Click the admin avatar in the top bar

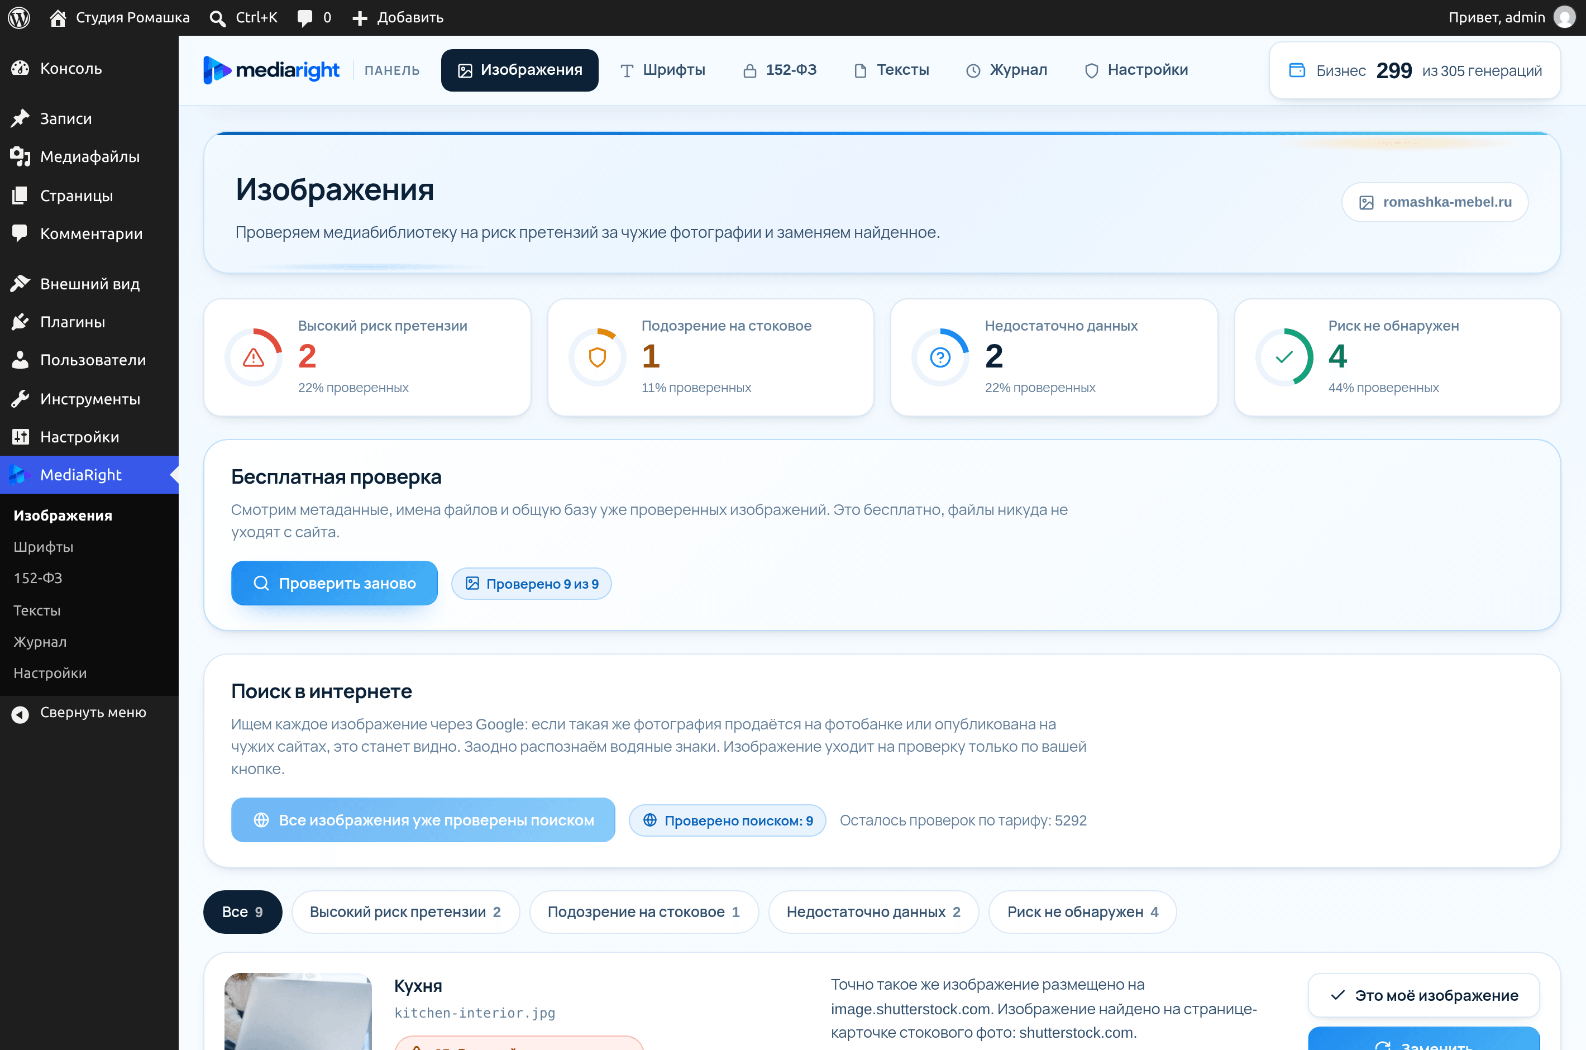point(1565,17)
